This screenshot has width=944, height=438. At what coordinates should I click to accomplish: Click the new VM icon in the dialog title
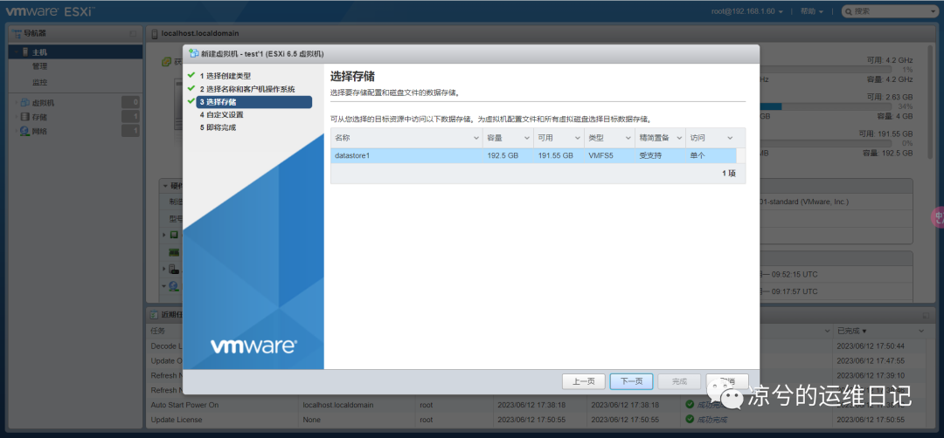193,53
